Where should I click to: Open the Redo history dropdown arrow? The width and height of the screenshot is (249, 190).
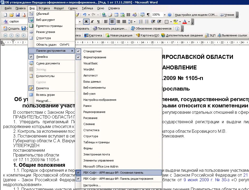click(98, 15)
